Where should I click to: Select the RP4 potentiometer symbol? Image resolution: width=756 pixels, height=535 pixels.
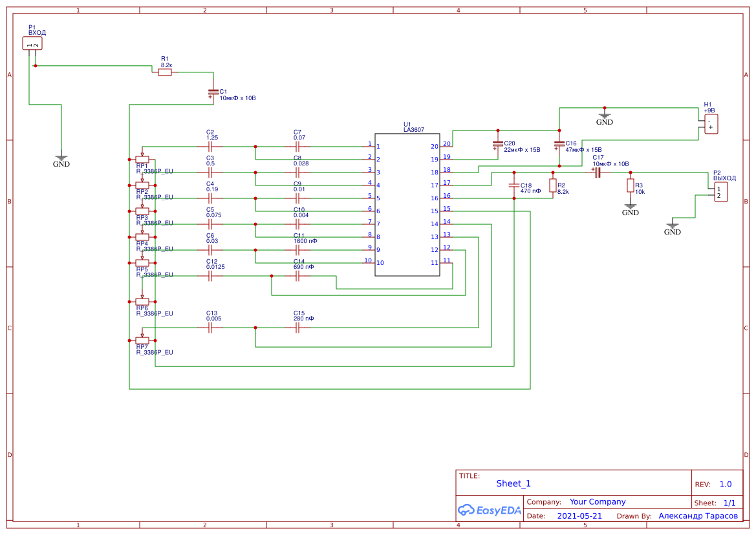(x=142, y=236)
